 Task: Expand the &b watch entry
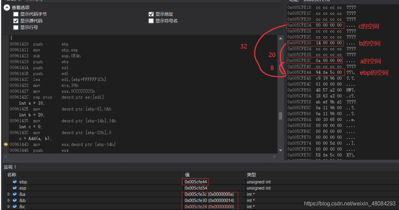pyautogui.click(x=9, y=200)
